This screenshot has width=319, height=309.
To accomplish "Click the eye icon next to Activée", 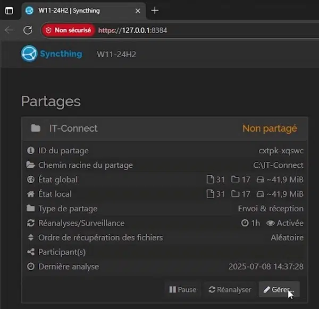I will (270, 223).
